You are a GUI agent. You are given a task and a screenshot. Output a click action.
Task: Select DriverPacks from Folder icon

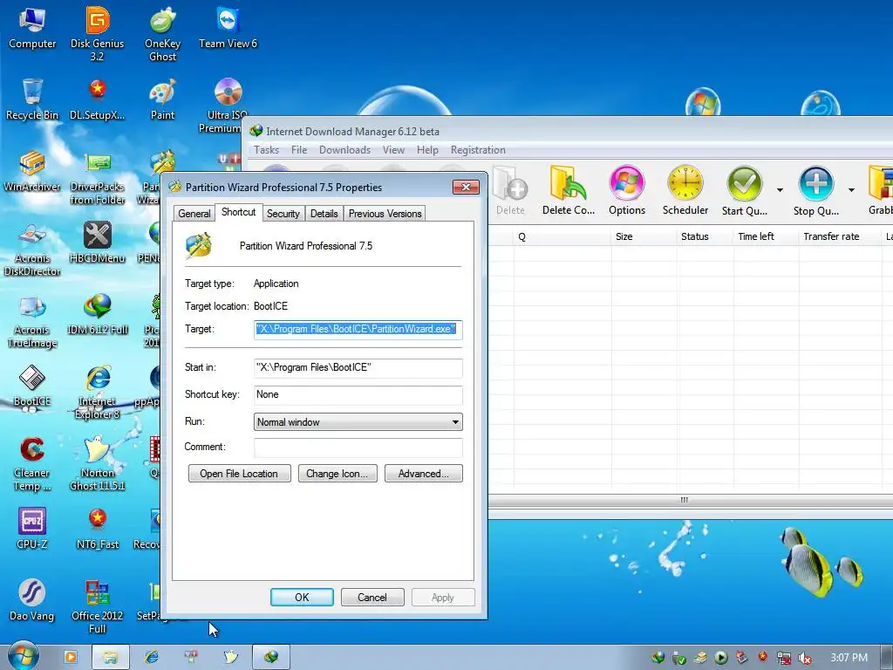pyautogui.click(x=98, y=177)
